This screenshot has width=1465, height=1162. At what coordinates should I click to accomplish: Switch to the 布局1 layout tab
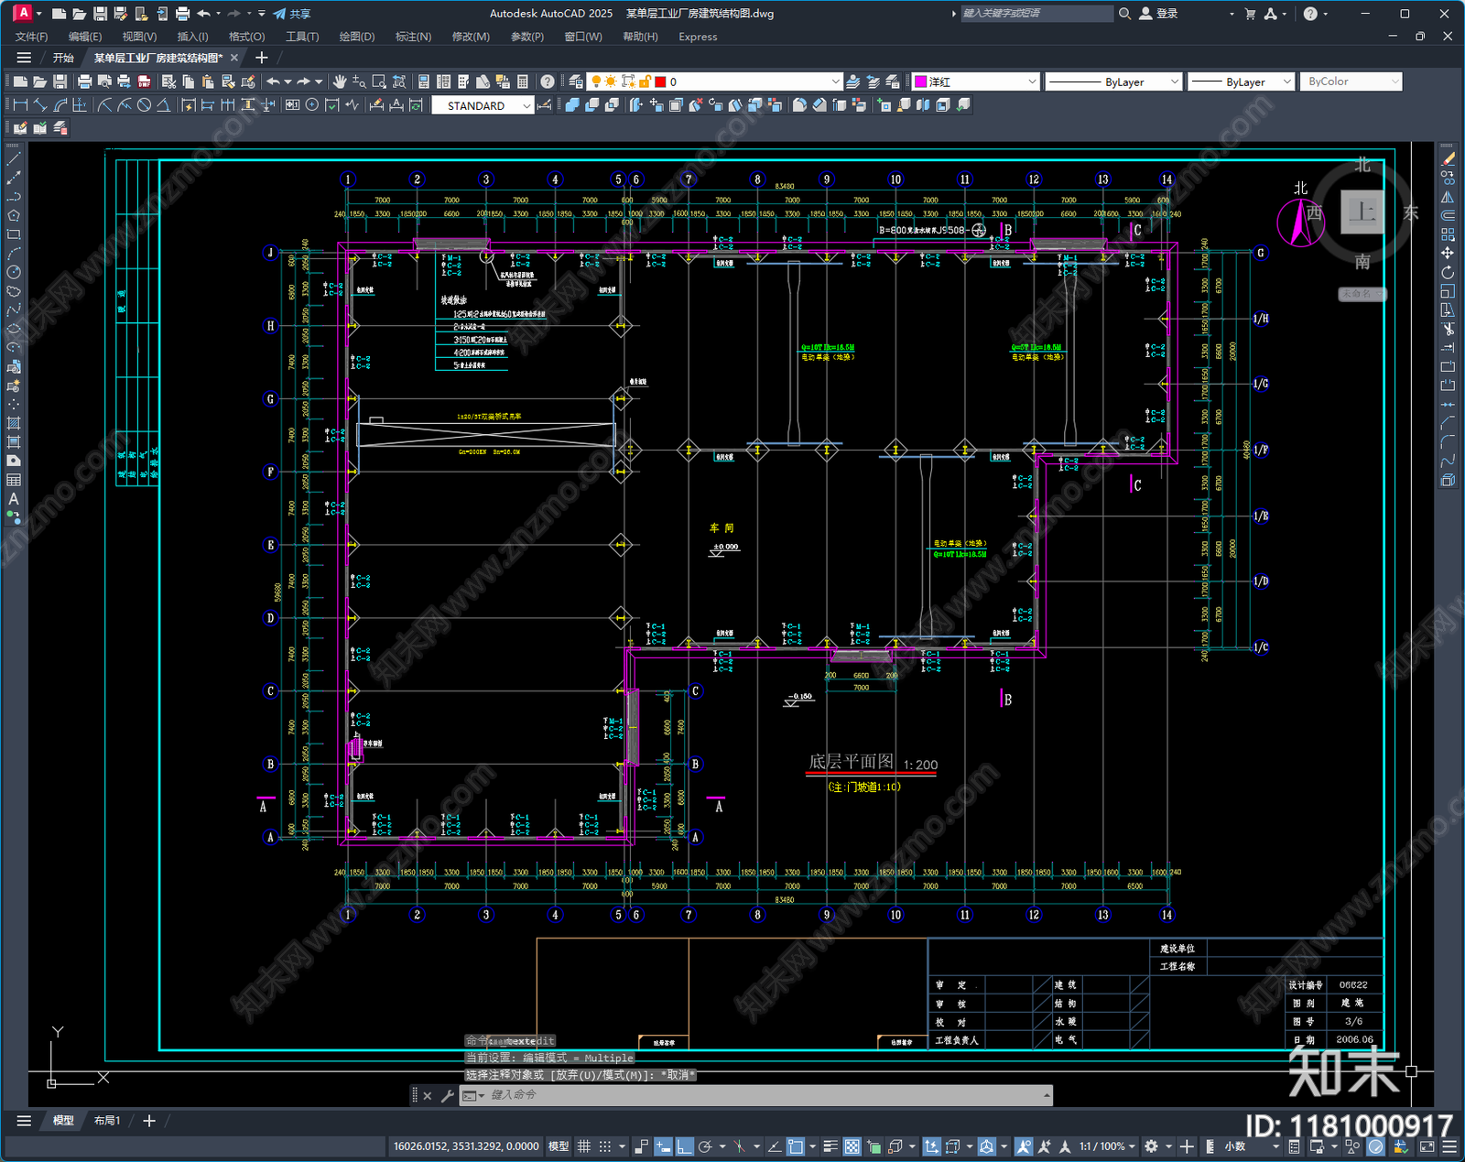(107, 1121)
